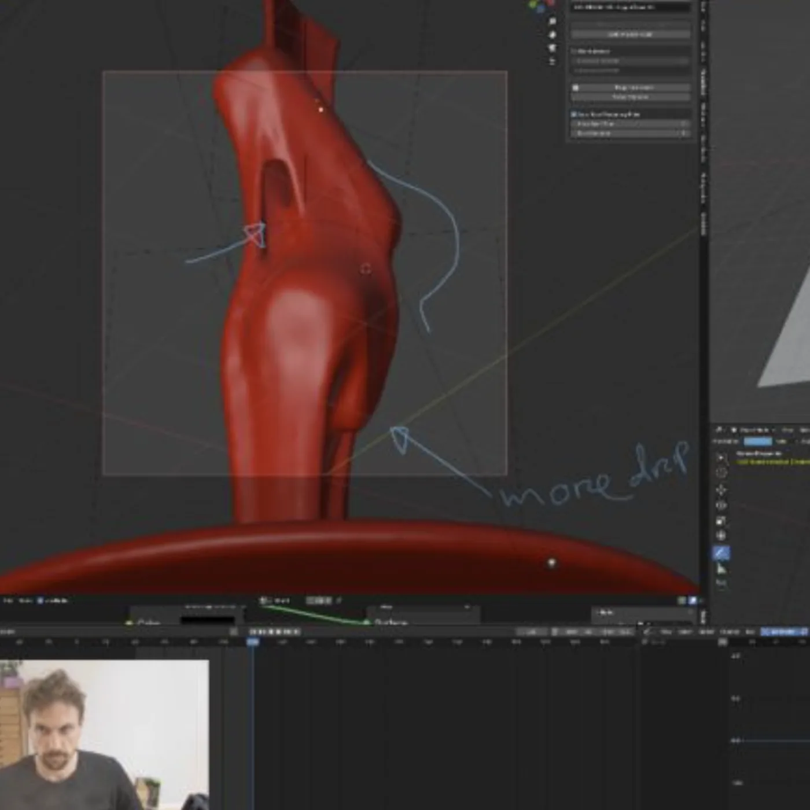Select the Scale tool icon
The width and height of the screenshot is (810, 810).
point(721,521)
